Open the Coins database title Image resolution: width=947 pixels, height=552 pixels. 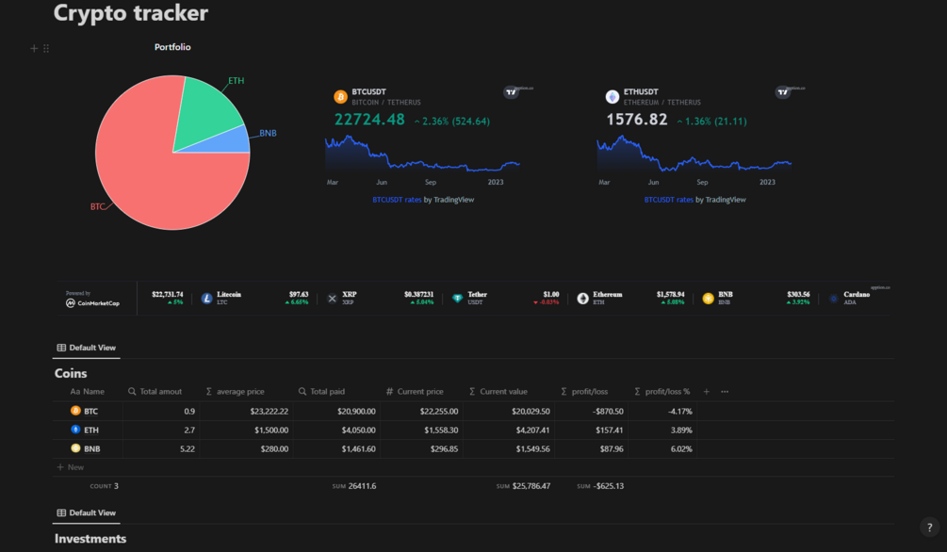click(x=71, y=373)
